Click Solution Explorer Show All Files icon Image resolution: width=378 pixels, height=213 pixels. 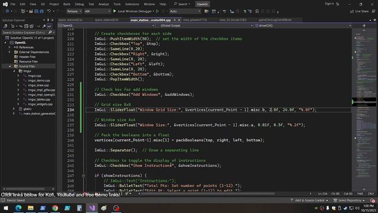31,26
